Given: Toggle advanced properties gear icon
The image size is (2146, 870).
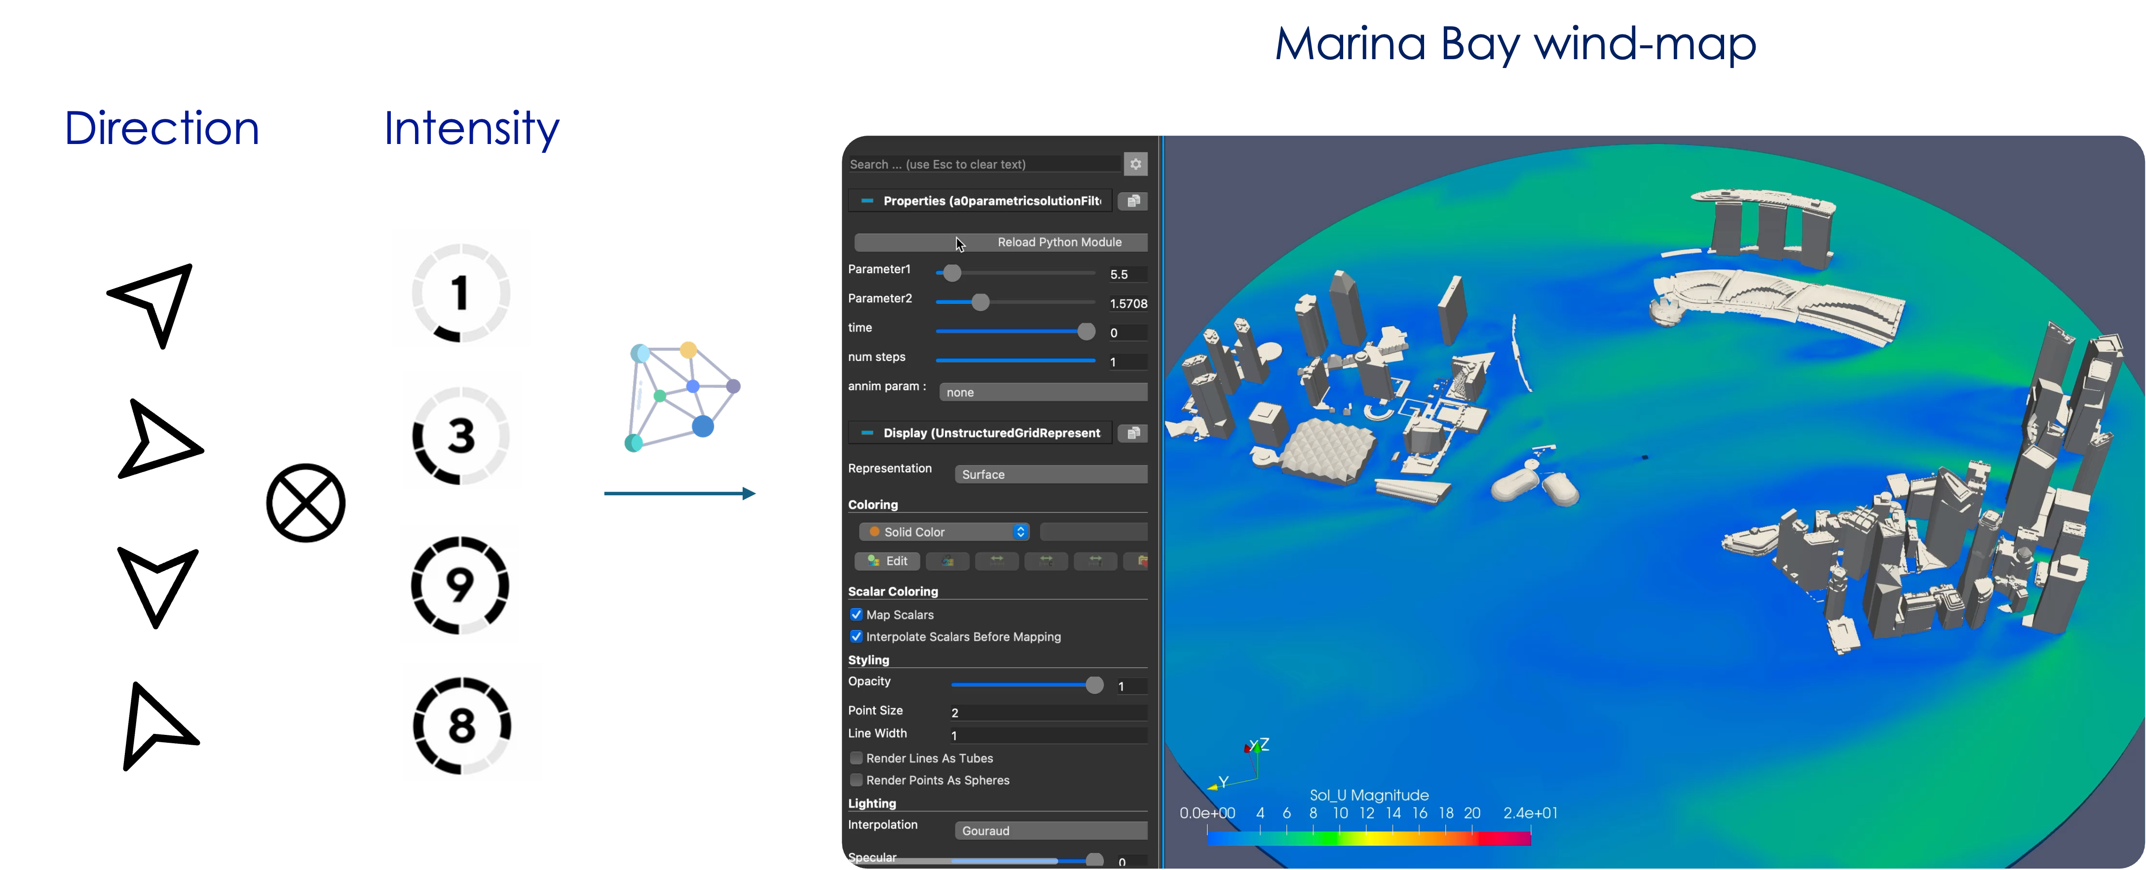Looking at the screenshot, I should coord(1134,164).
